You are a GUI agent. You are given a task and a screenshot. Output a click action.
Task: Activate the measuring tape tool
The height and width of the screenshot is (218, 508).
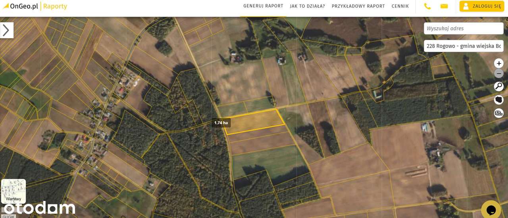coord(498,113)
